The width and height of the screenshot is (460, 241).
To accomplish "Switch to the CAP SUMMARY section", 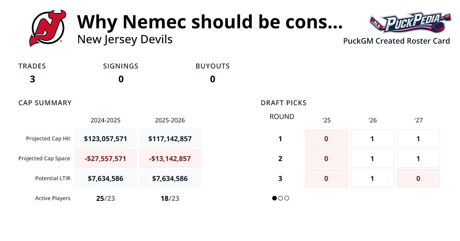I will click(x=45, y=103).
